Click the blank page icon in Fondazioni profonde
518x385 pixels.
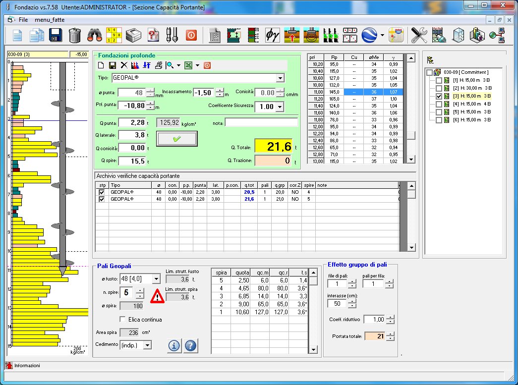pos(101,65)
